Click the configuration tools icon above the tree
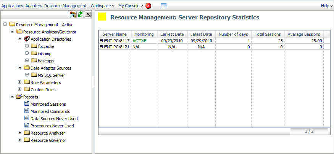334x154 pixels. [73, 14]
